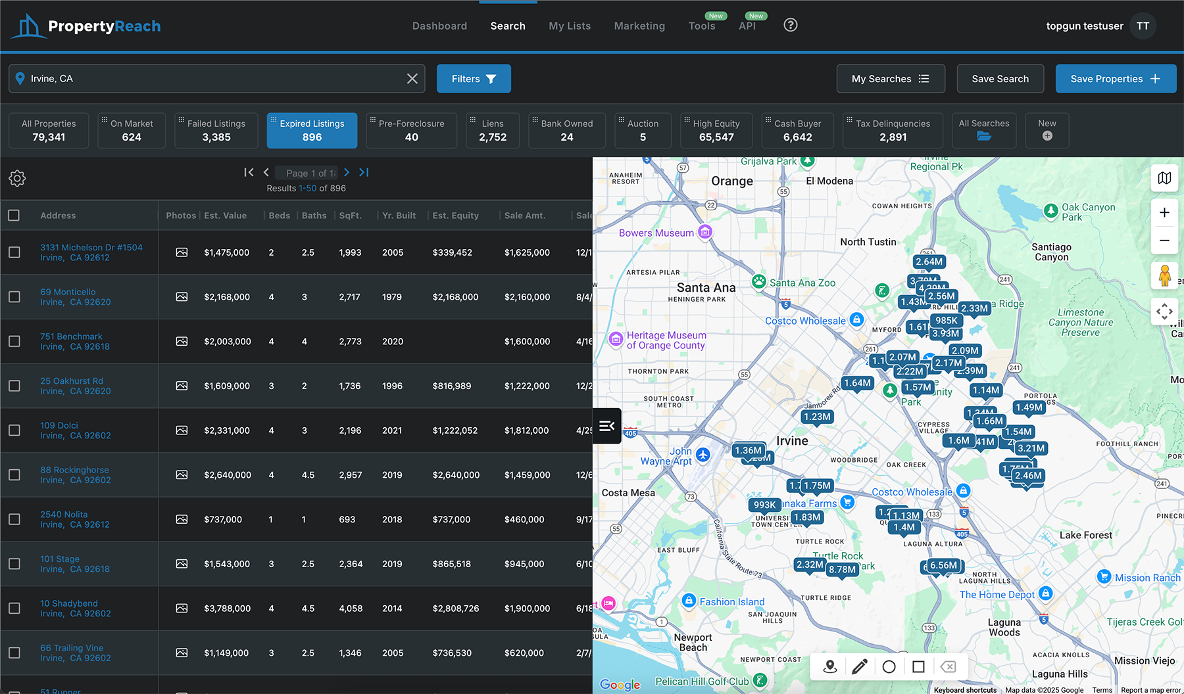Open the API tab
The width and height of the screenshot is (1184, 694).
(747, 26)
